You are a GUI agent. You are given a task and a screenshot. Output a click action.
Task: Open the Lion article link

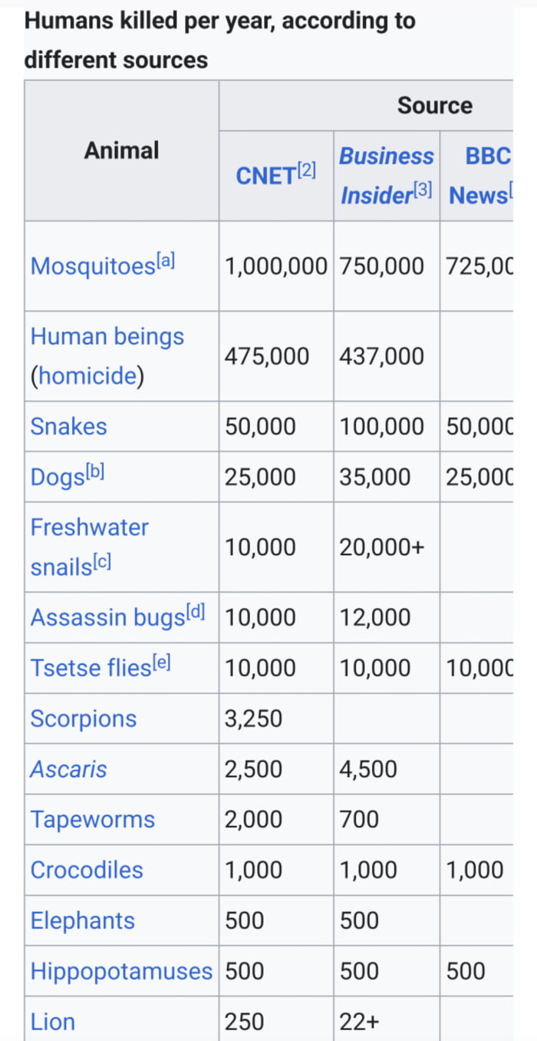[52, 1022]
